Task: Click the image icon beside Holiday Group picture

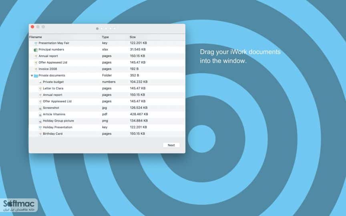Action: point(40,121)
